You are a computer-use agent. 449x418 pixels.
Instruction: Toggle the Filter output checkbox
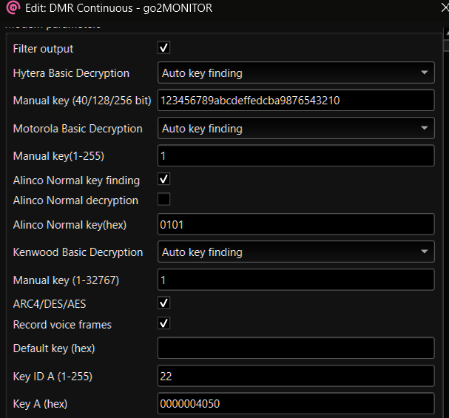(x=164, y=48)
